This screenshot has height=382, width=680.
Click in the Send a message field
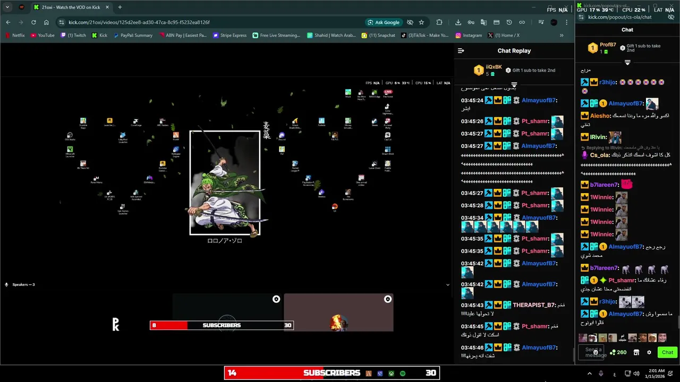[x=591, y=352]
